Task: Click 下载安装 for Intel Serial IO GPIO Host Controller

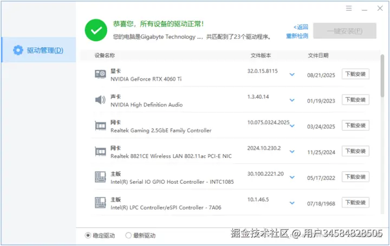Action: (355, 177)
